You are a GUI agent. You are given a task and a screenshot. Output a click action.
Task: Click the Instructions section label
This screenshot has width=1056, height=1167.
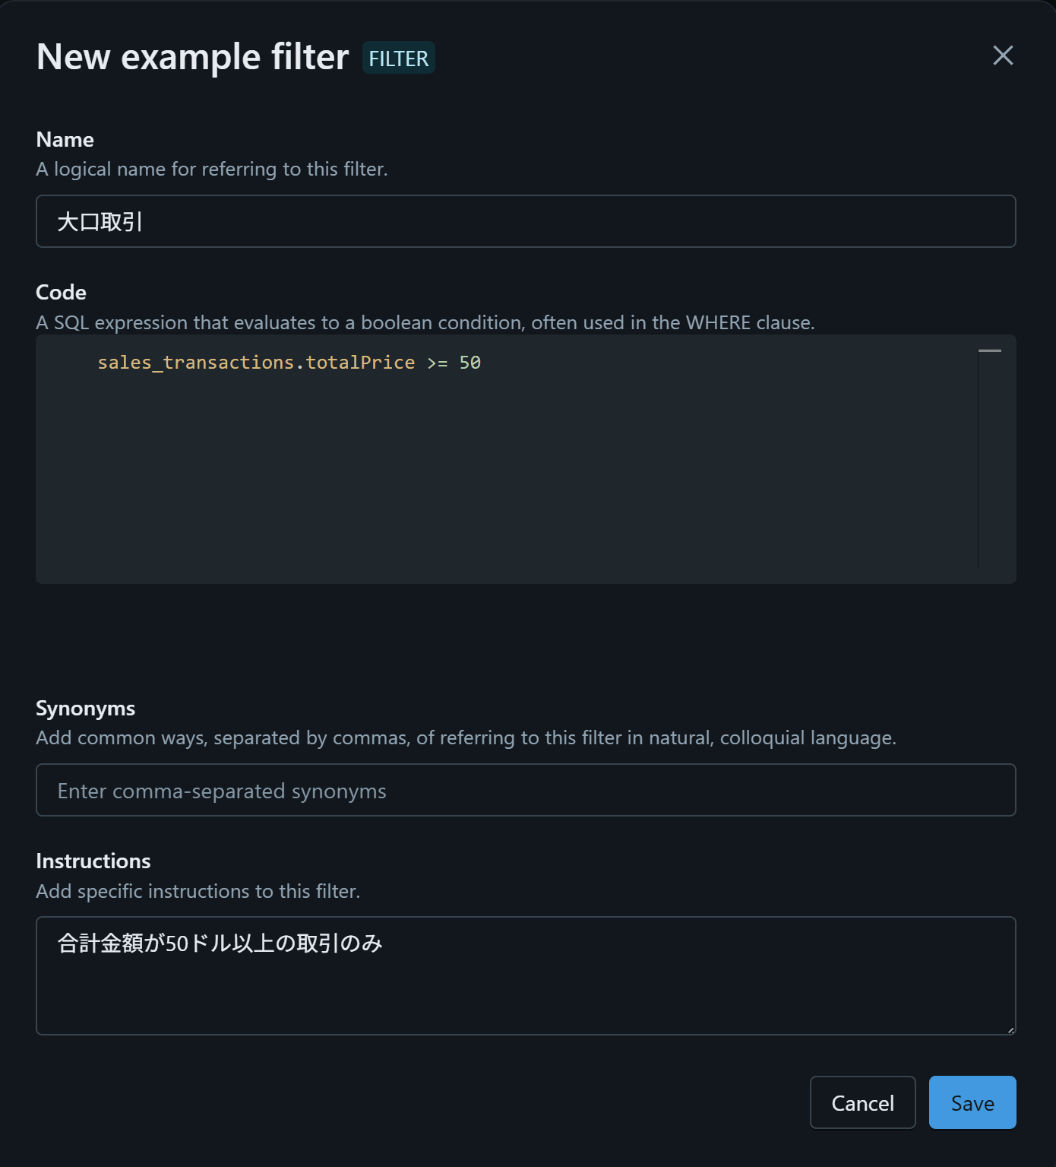pos(93,861)
